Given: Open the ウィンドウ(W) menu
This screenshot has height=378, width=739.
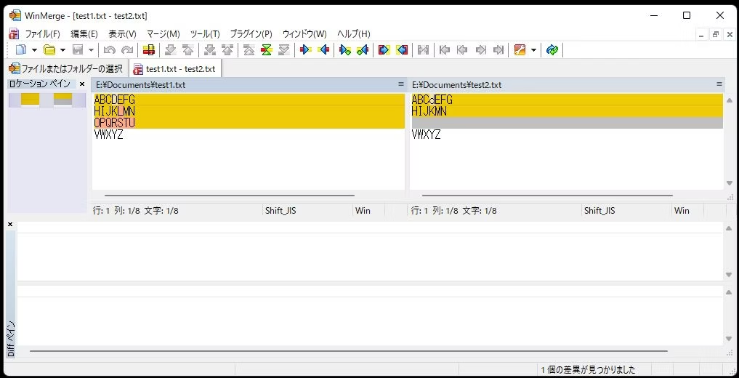Looking at the screenshot, I should tap(304, 34).
